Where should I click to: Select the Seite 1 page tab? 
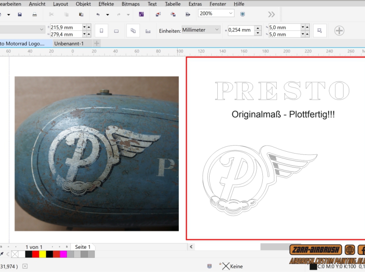tap(83, 247)
